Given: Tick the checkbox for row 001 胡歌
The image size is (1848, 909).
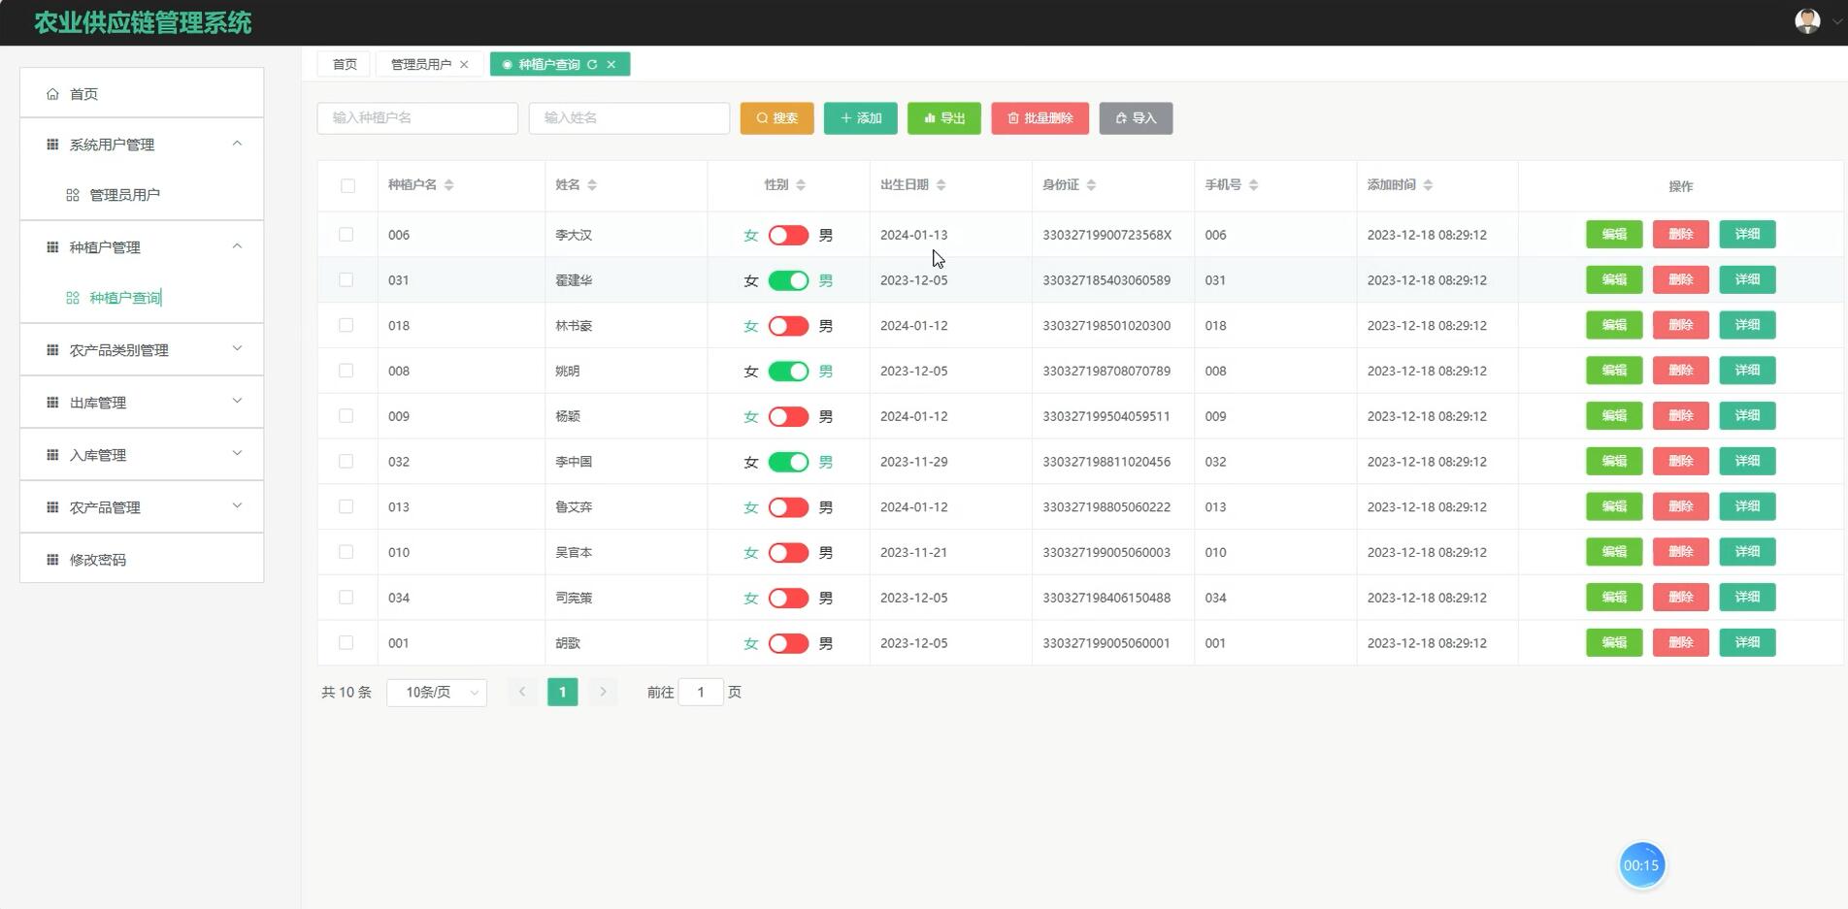Looking at the screenshot, I should pos(347,642).
